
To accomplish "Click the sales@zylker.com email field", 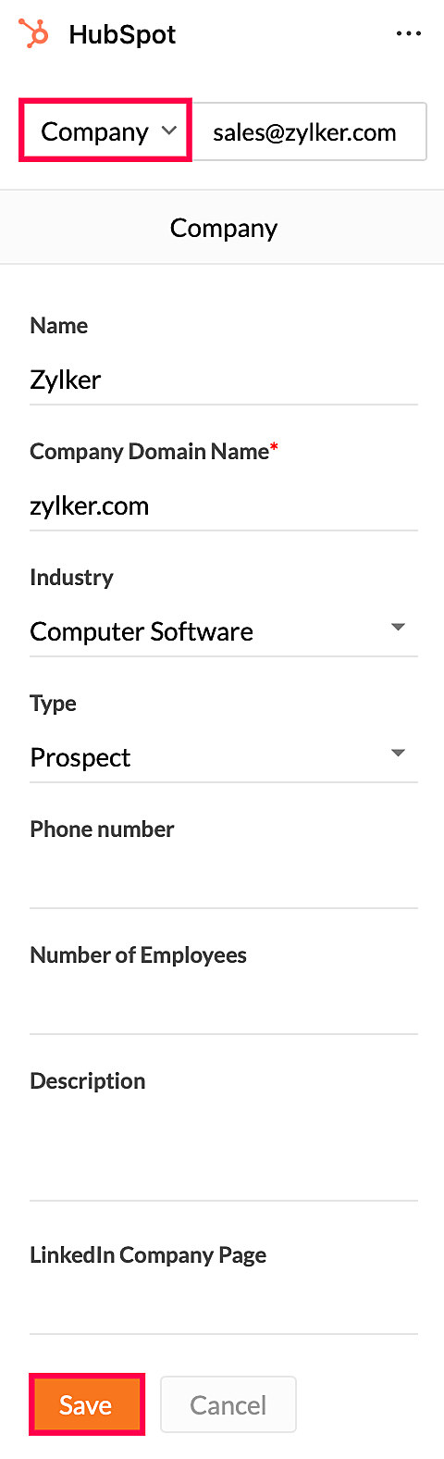I will (309, 131).
